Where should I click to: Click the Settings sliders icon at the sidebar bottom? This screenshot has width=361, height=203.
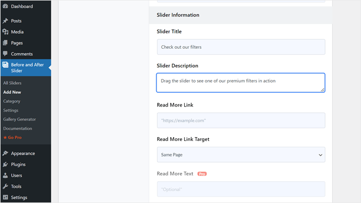(5, 197)
